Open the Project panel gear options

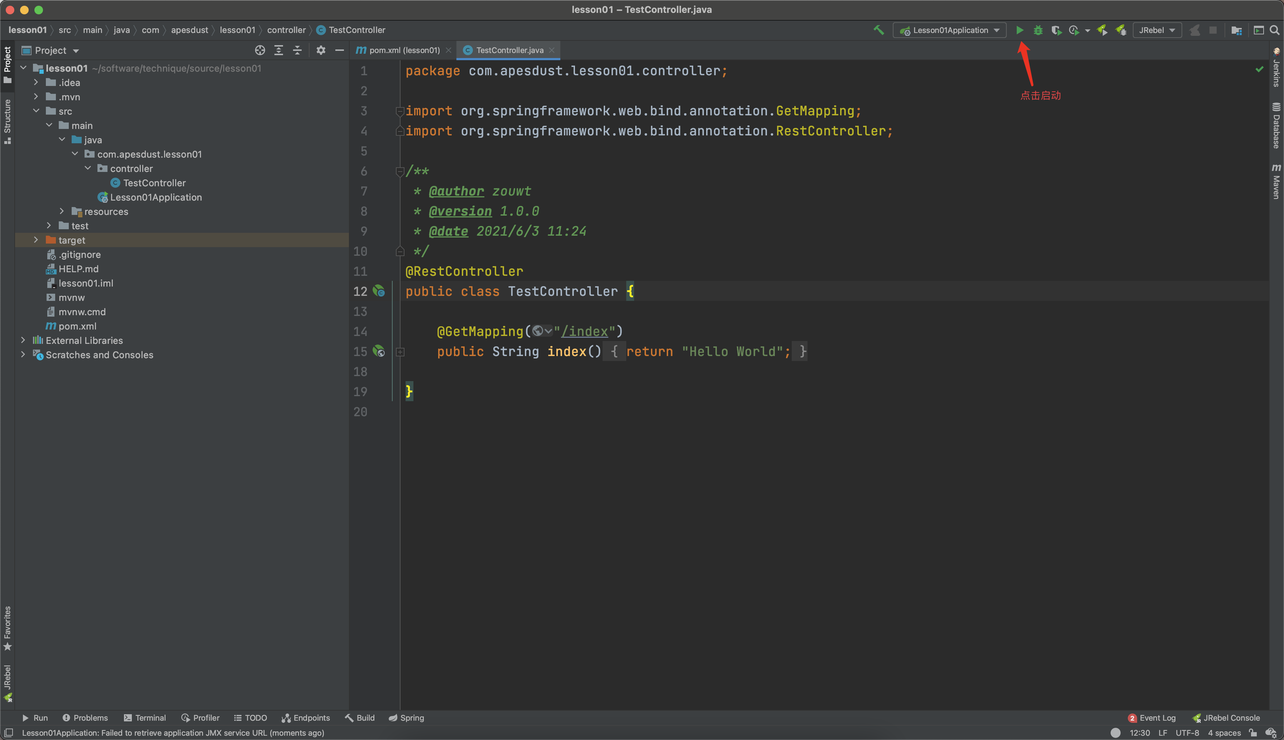click(321, 50)
